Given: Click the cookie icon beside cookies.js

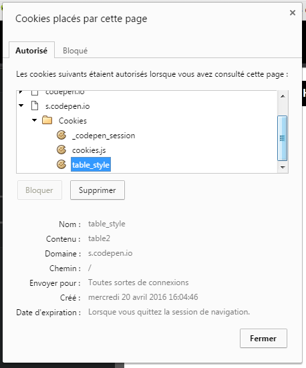Looking at the screenshot, I should [61, 150].
